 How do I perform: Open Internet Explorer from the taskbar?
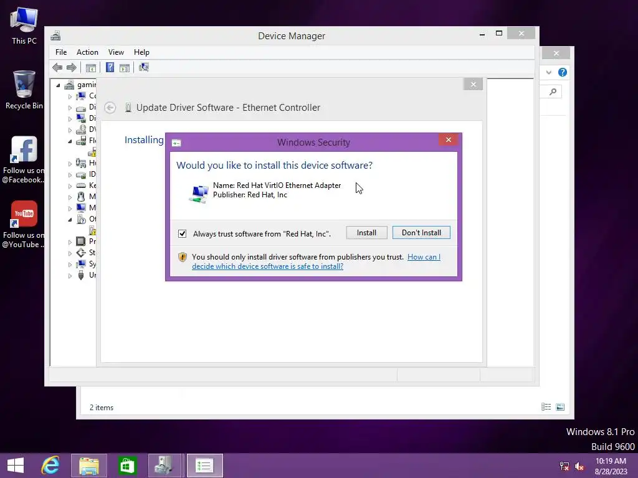50,466
